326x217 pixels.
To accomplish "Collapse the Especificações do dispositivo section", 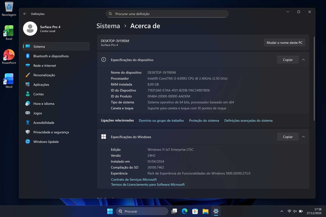I will coord(304,60).
